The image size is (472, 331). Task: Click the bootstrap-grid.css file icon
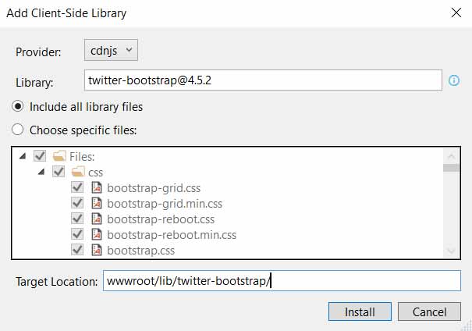(x=96, y=187)
